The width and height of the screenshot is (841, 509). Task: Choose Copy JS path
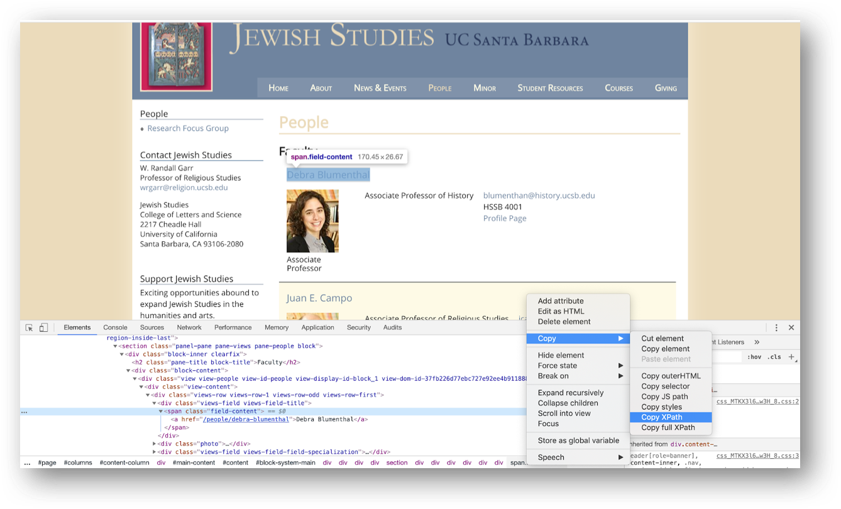pyautogui.click(x=671, y=397)
